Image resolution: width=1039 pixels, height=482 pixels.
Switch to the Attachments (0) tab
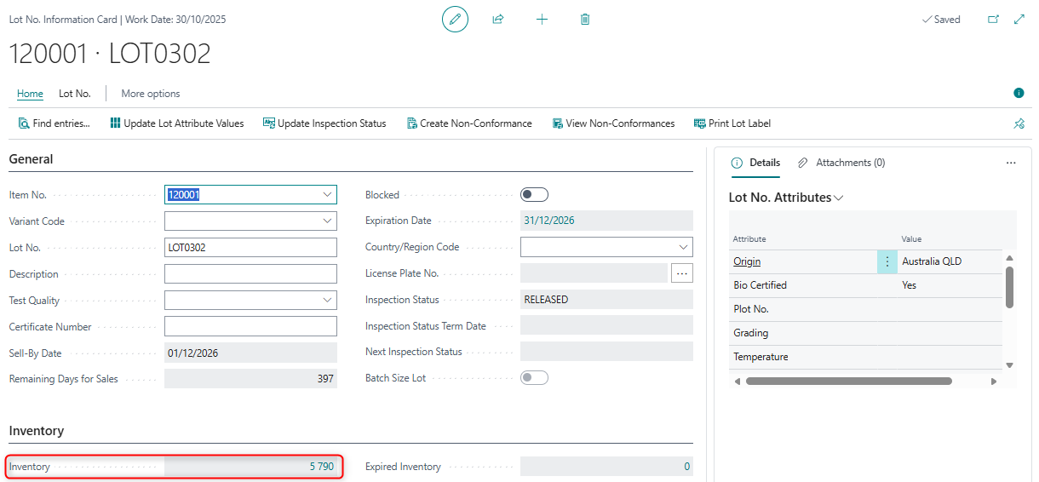pyautogui.click(x=841, y=163)
